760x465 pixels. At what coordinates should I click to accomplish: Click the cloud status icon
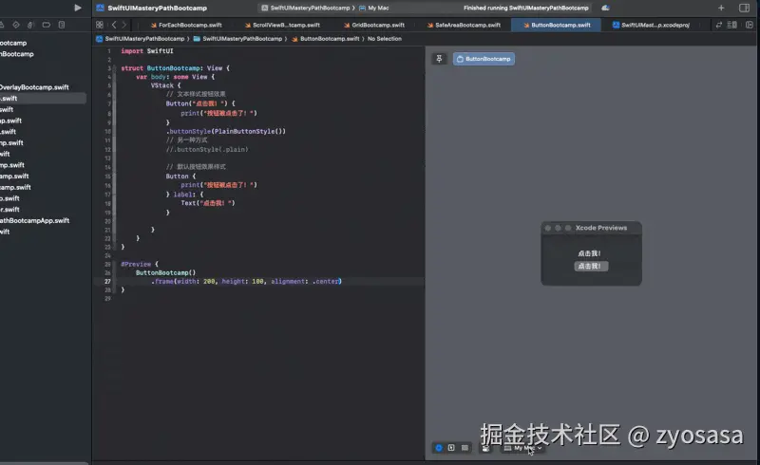605,8
